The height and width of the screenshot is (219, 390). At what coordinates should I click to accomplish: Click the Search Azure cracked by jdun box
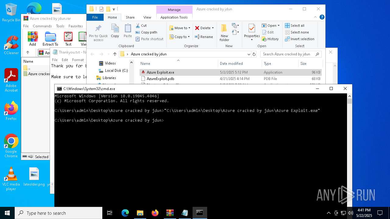click(x=291, y=54)
